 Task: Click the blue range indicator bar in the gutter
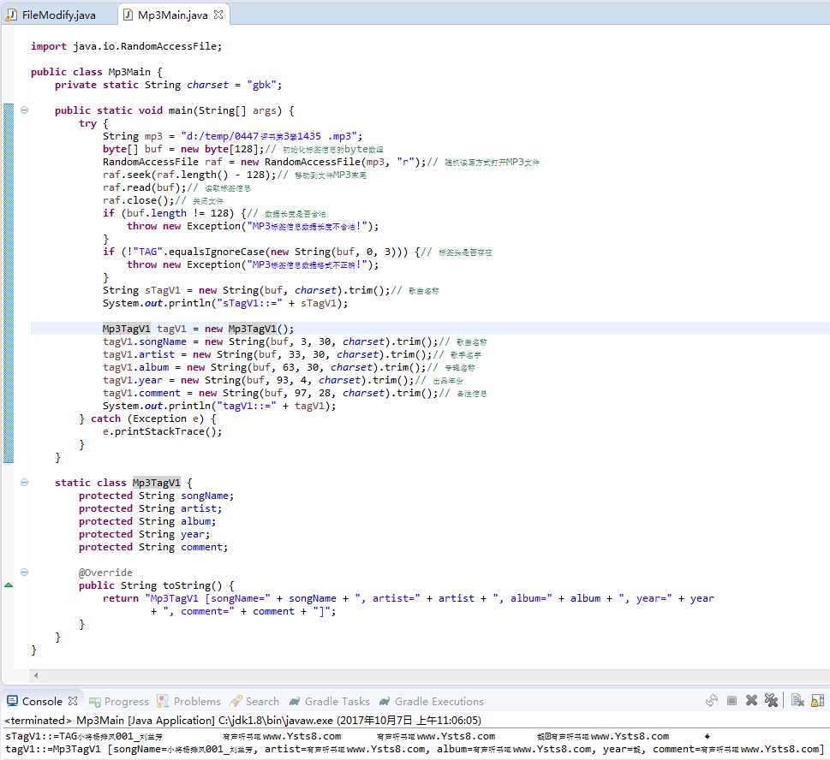(x=9, y=283)
